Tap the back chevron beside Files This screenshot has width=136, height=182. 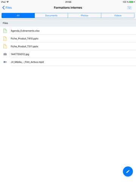coord(3,8)
